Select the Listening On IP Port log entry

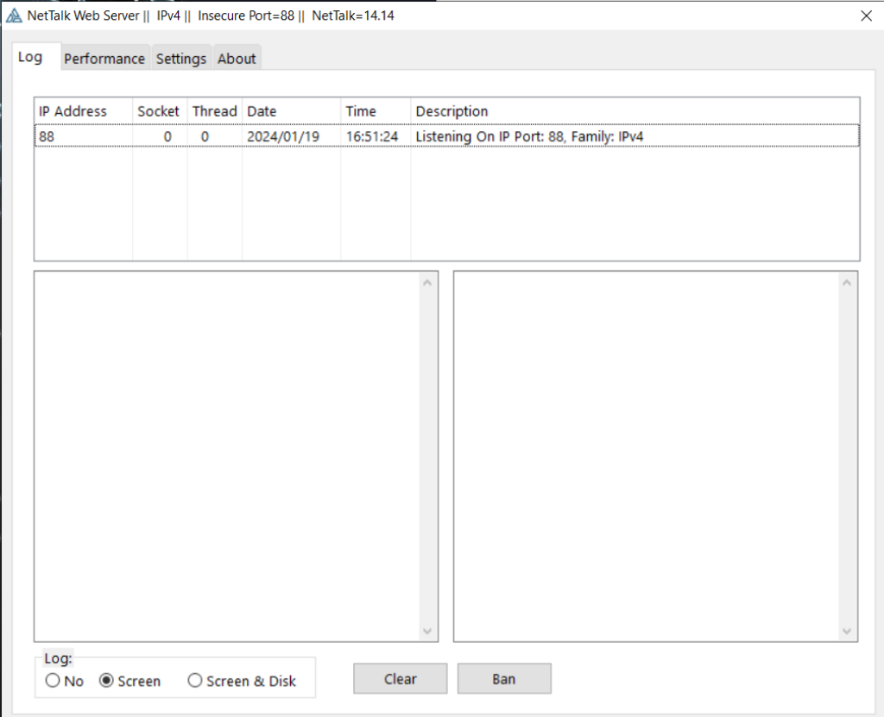(x=529, y=136)
